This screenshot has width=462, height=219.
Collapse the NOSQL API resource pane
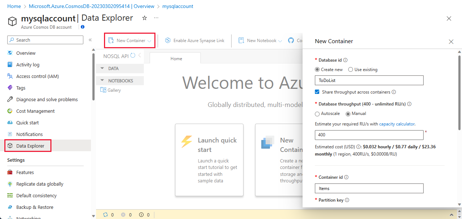(140, 55)
